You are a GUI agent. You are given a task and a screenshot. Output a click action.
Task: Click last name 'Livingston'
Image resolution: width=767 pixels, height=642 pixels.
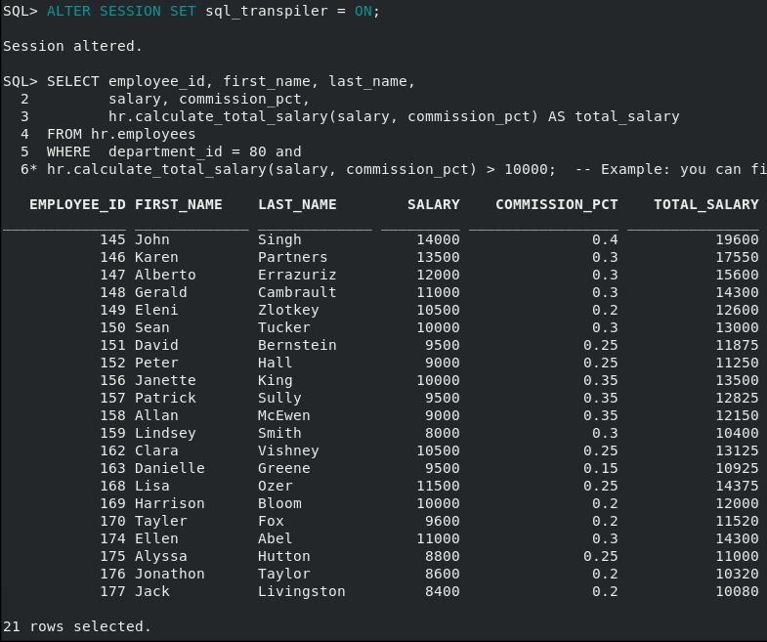pos(302,592)
